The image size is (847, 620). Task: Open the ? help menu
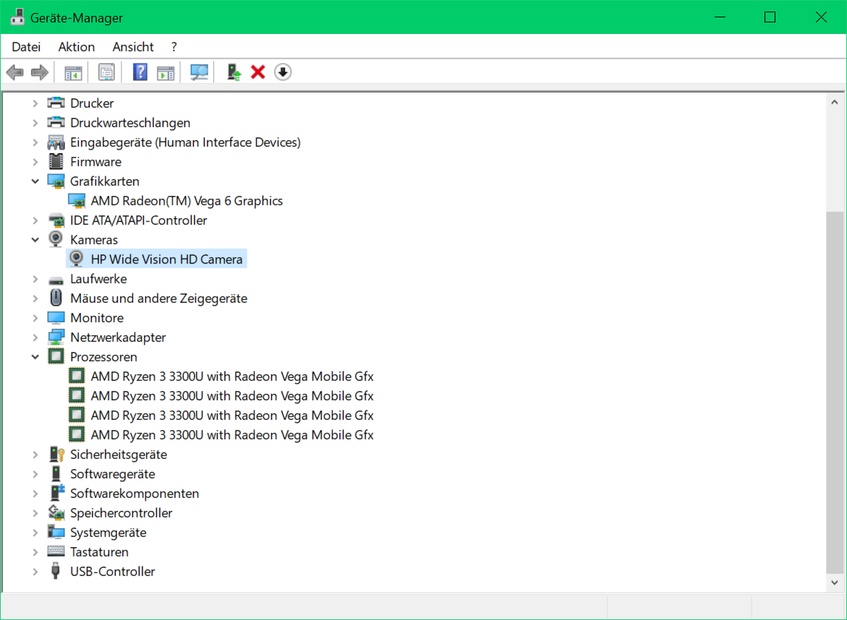(174, 47)
